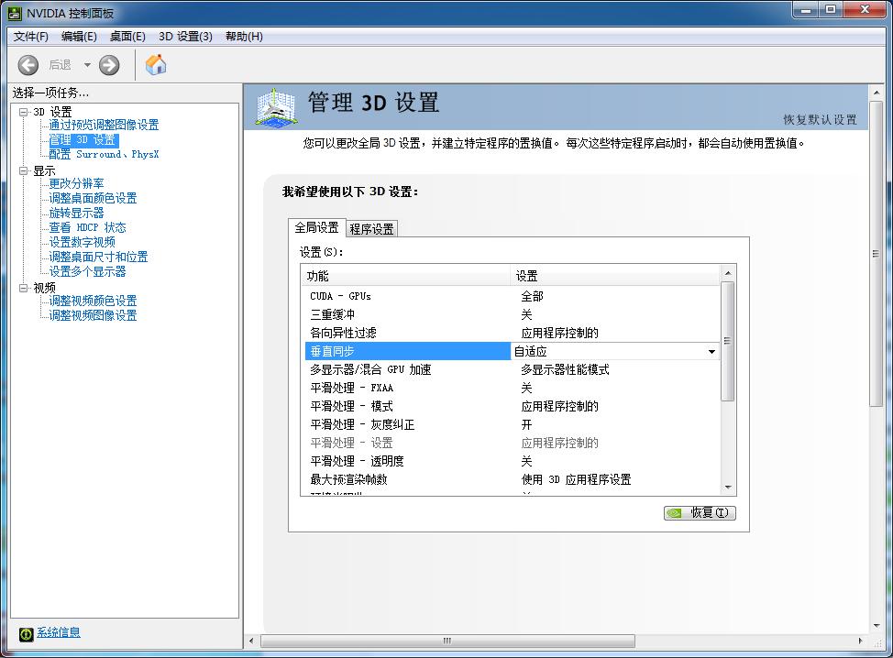Open the 帮助(H) menu
The width and height of the screenshot is (893, 658).
243,37
